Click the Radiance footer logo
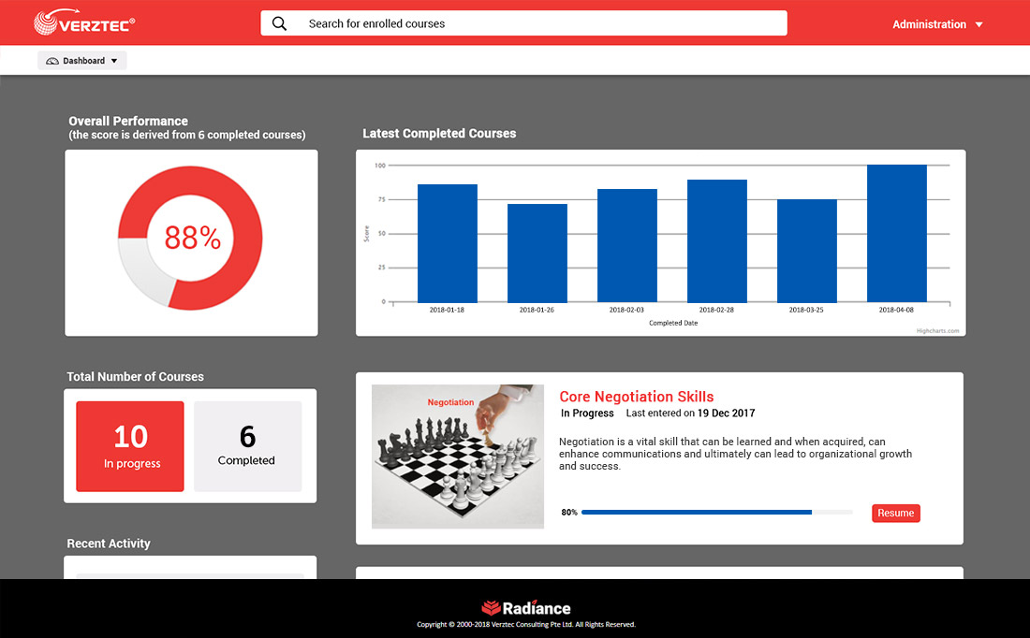Viewport: 1030px width, 638px height. [525, 608]
